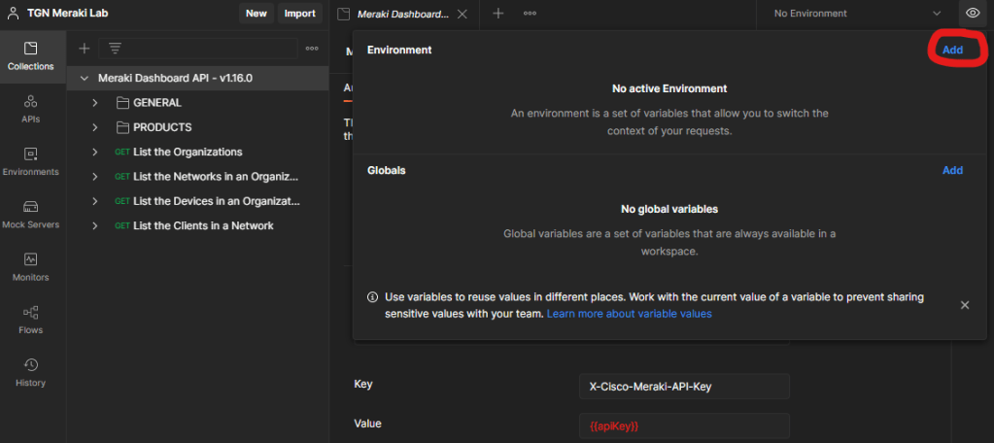Open History in the sidebar
This screenshot has height=443, width=994.
(x=30, y=372)
